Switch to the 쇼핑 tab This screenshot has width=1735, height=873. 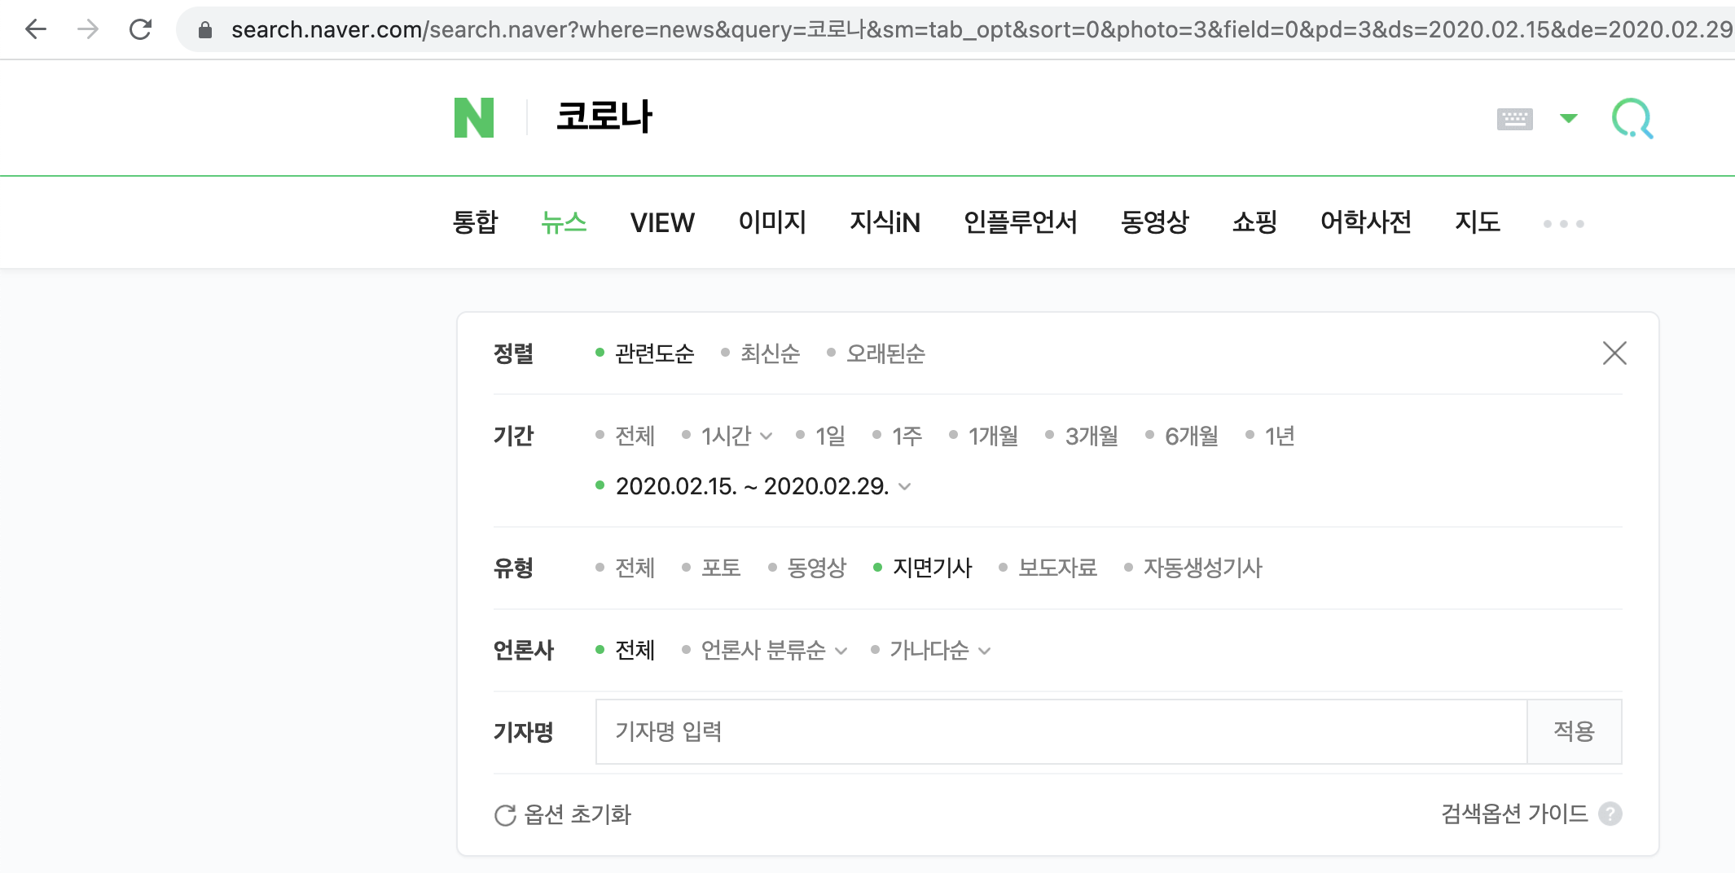[x=1254, y=222]
